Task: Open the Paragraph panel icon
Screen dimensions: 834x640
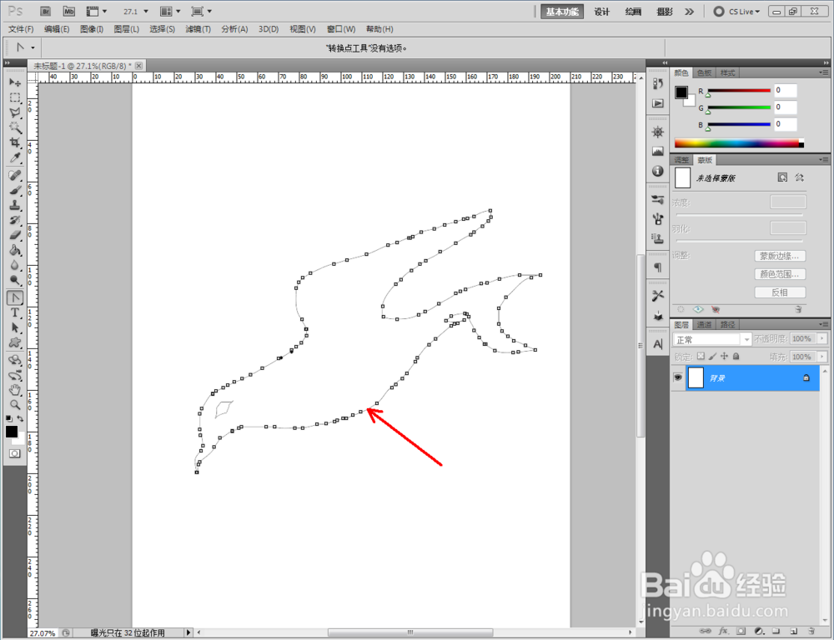Action: click(658, 267)
